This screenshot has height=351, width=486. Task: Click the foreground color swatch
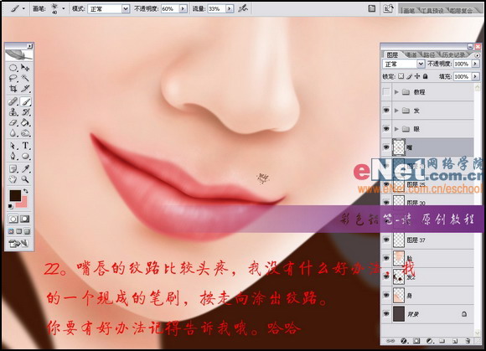click(15, 195)
